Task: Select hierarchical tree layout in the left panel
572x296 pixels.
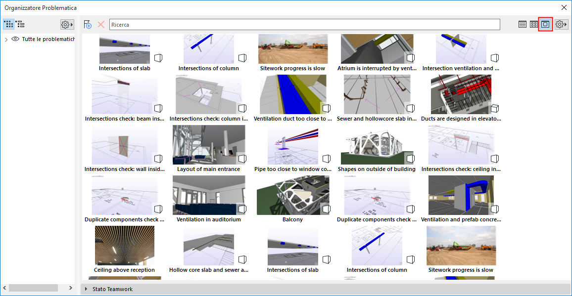Action: (20, 24)
